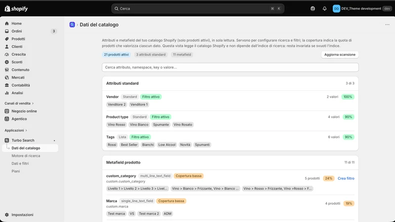Focus the top Cerca search bar
This screenshot has width=395, height=222.
pos(198,8)
